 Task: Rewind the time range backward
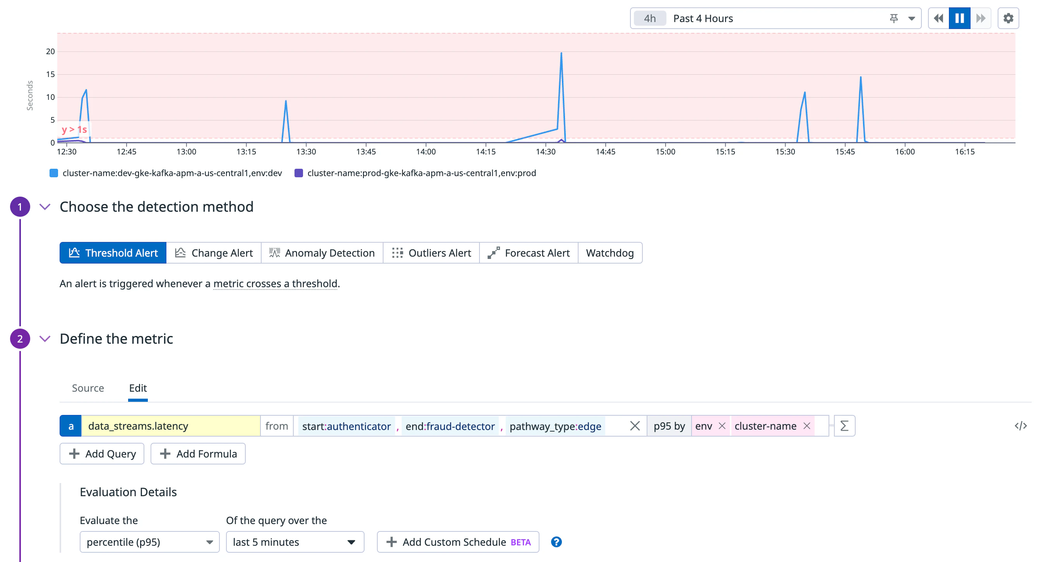tap(938, 18)
